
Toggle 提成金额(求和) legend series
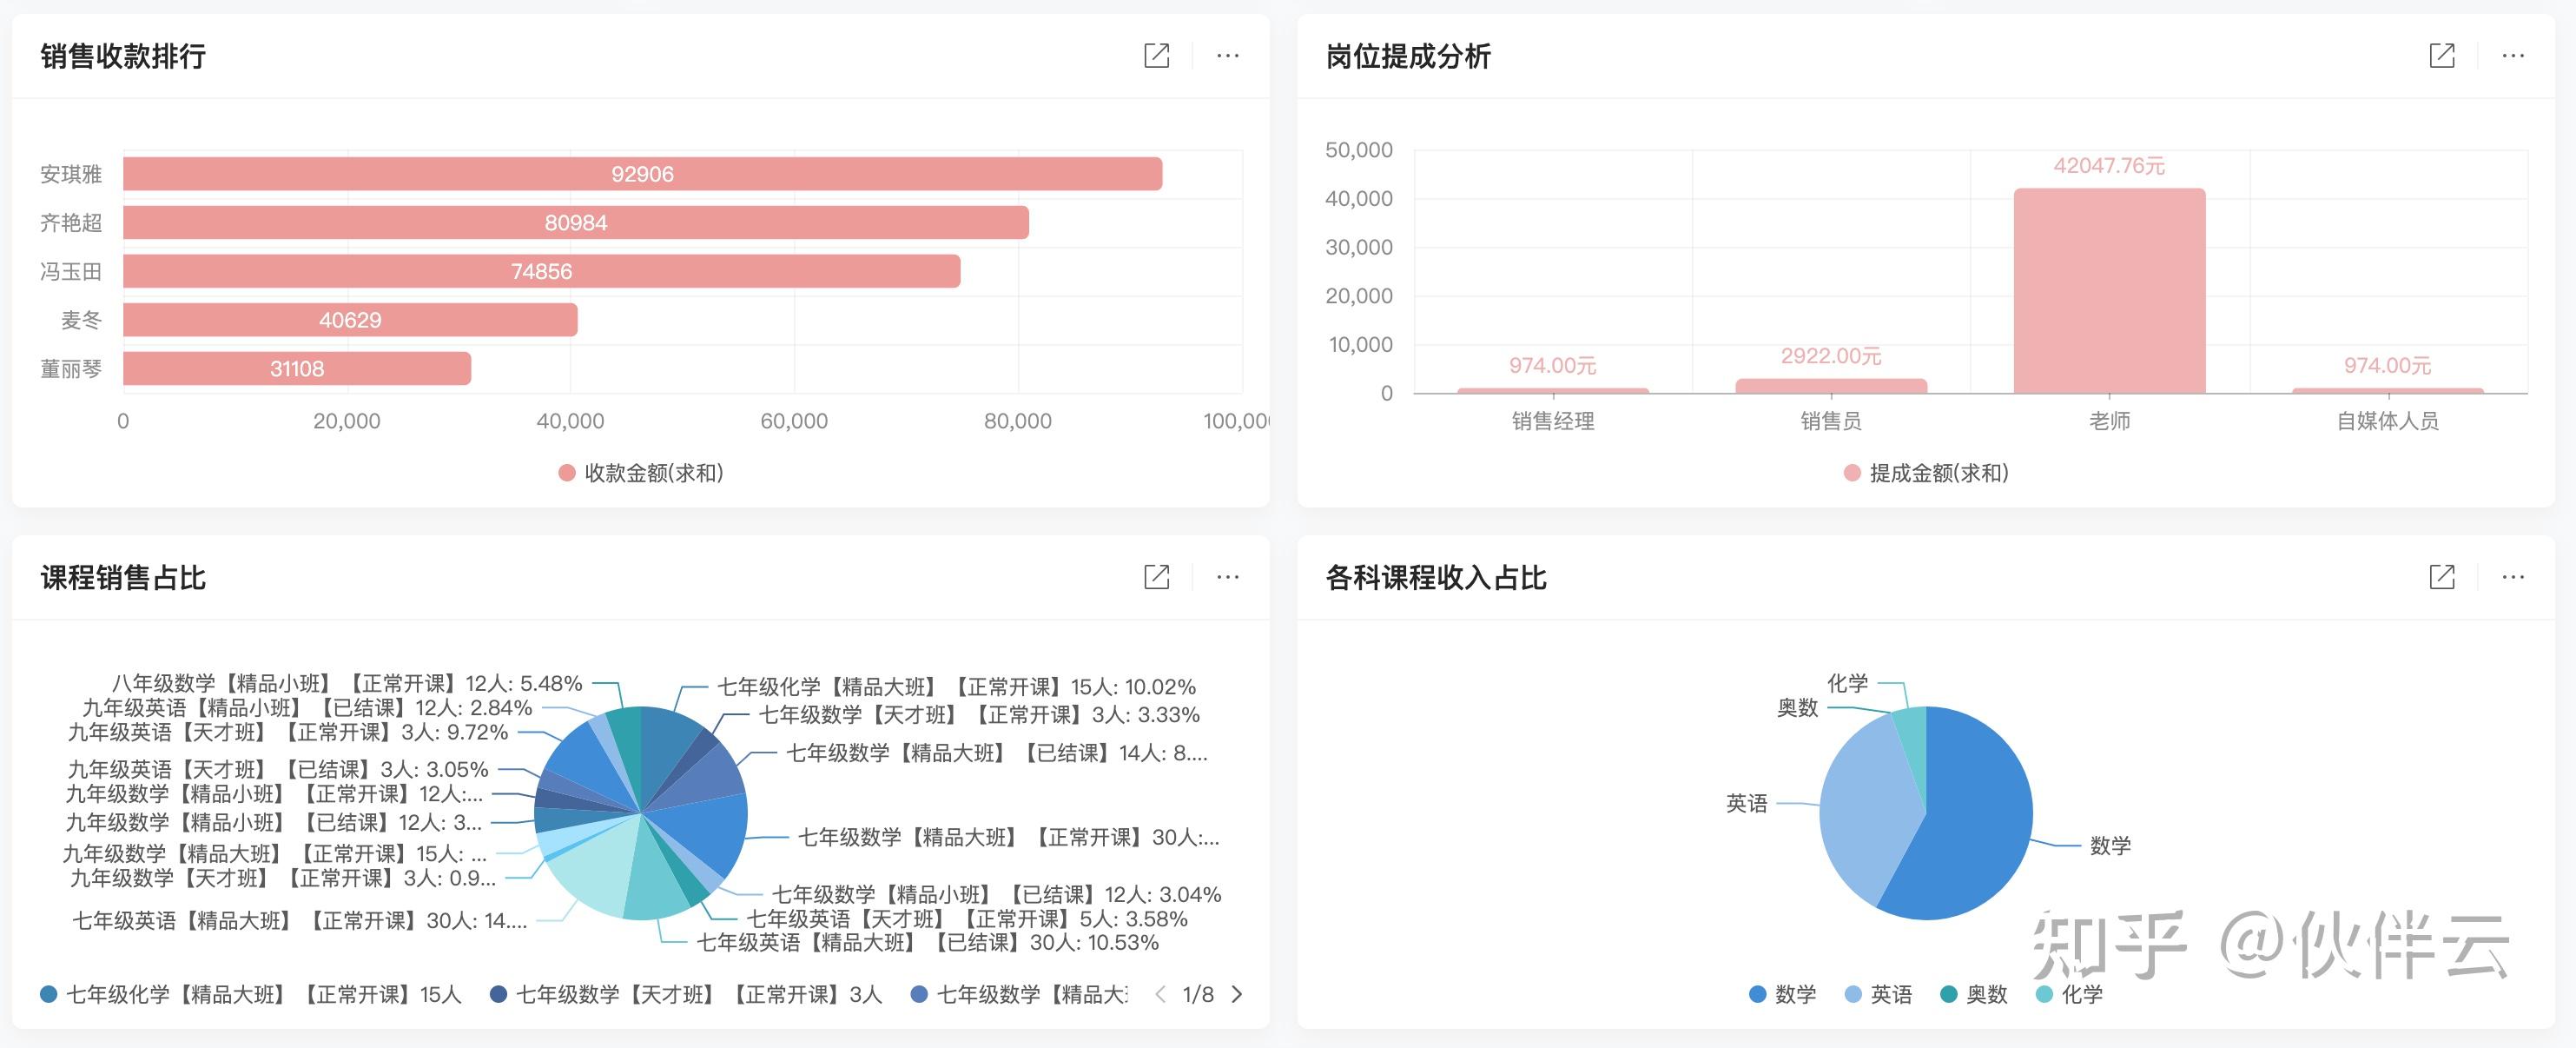click(1926, 473)
